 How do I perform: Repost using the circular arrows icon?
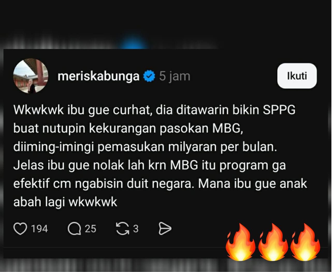pos(123,229)
